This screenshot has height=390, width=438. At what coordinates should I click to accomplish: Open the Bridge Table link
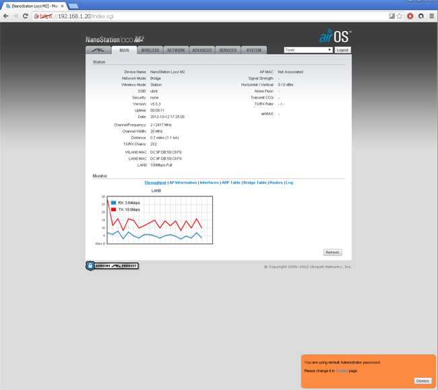[x=255, y=183]
